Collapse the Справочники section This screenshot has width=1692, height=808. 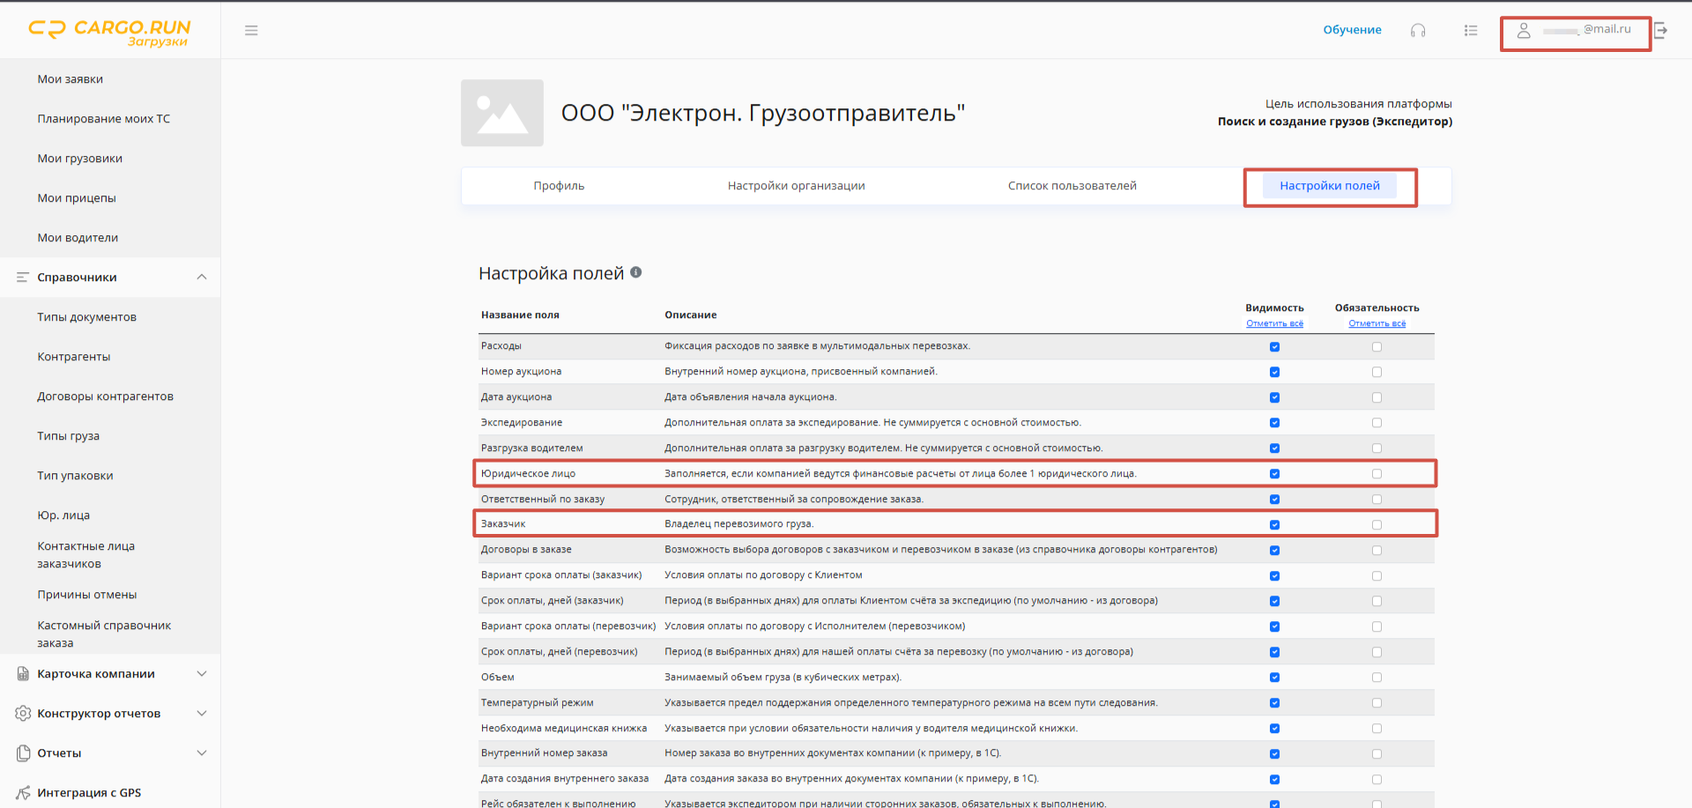pos(202,278)
